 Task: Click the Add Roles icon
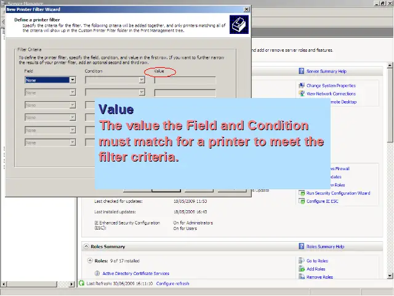[302, 269]
